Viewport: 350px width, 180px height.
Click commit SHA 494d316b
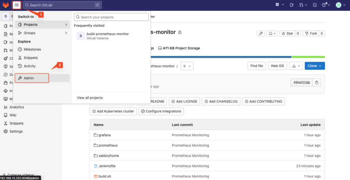[x=302, y=83]
